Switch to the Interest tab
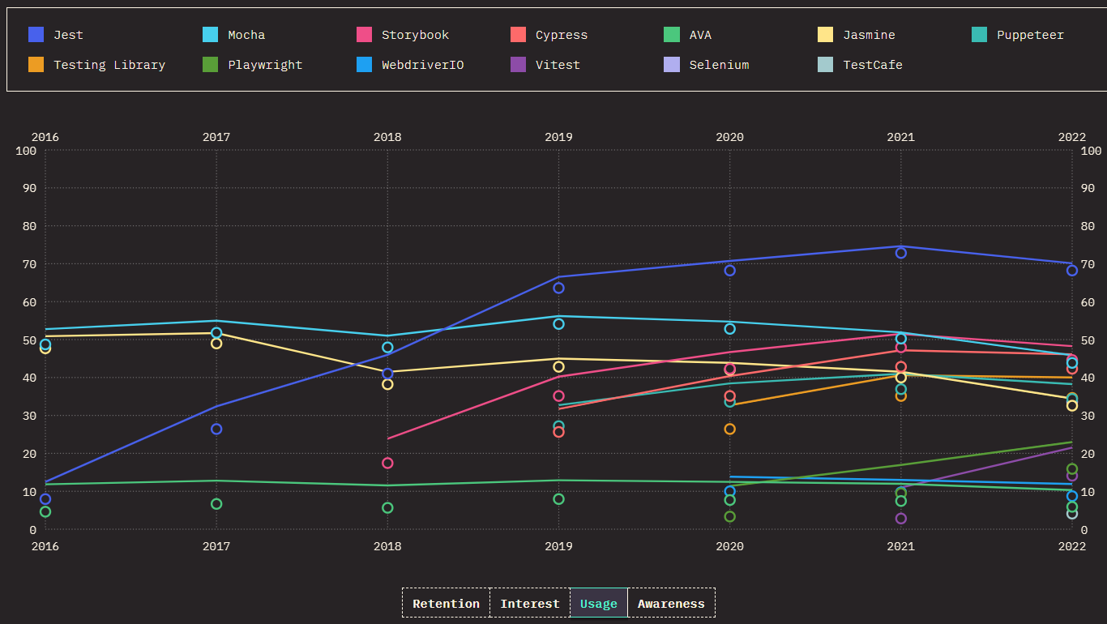Screen dimensions: 1107x624 click(530, 603)
